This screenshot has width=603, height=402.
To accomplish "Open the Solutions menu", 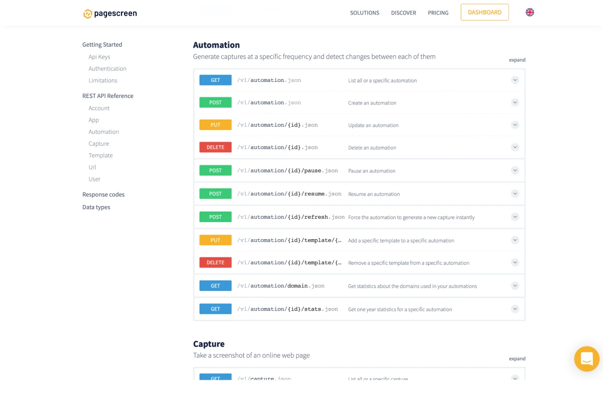I will [x=364, y=13].
